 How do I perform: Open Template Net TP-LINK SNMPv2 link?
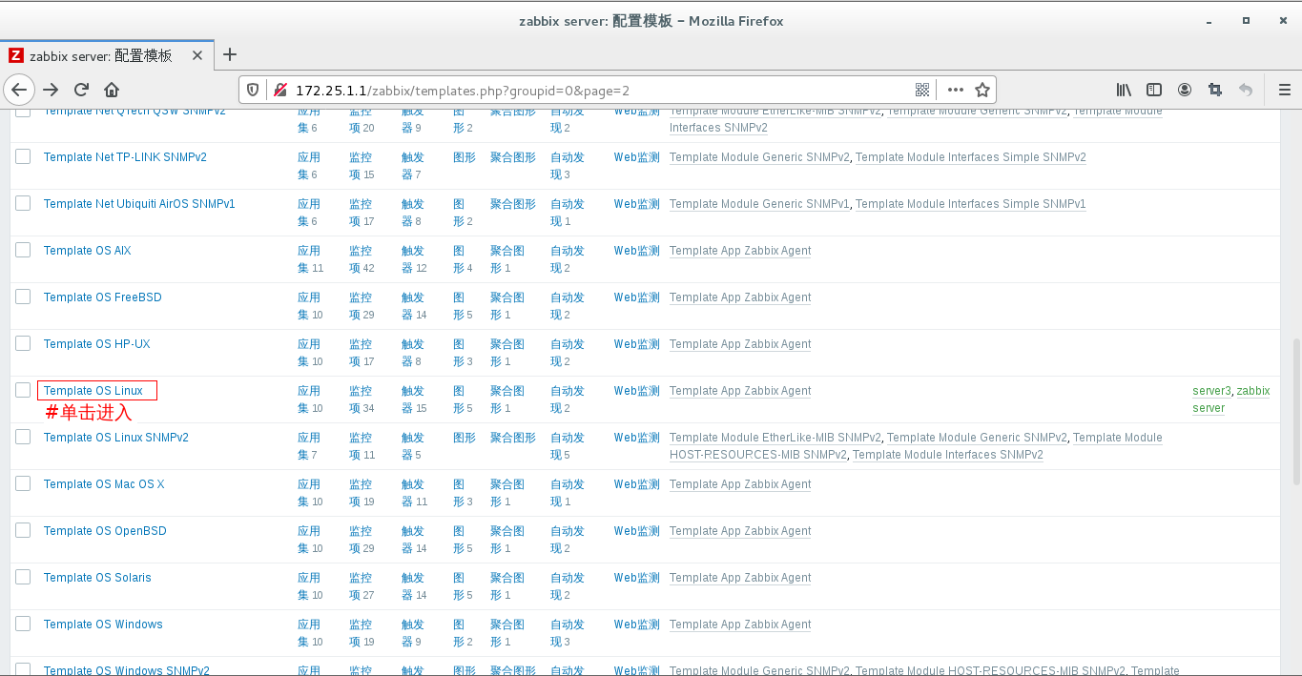click(125, 157)
